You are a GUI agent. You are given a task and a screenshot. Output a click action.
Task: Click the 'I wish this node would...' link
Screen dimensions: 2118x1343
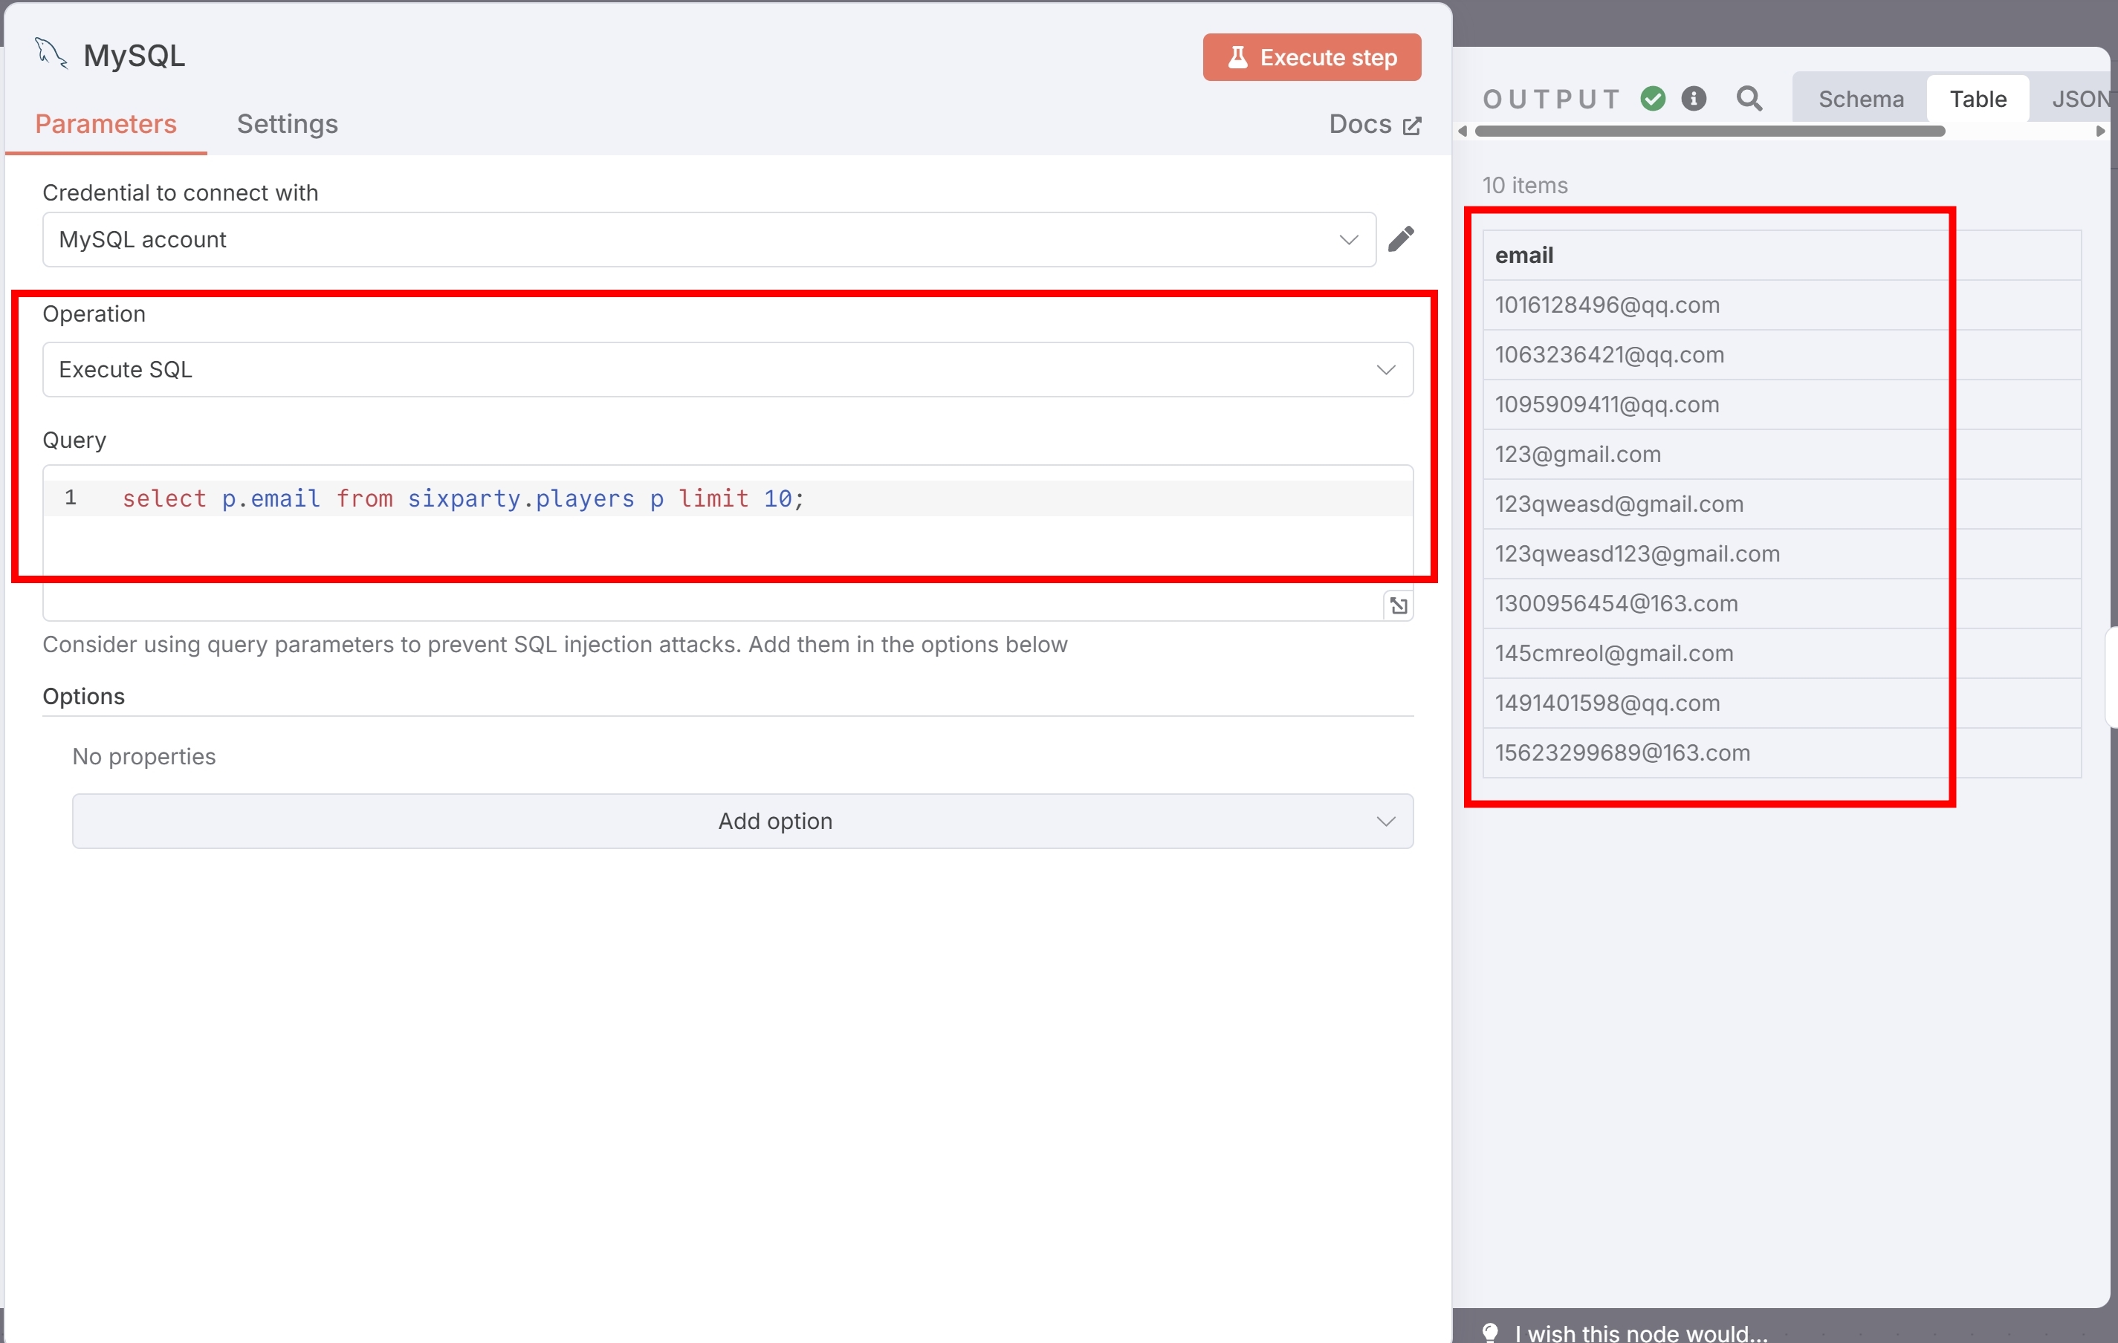click(1640, 1333)
